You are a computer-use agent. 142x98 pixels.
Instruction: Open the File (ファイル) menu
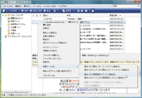[8, 6]
